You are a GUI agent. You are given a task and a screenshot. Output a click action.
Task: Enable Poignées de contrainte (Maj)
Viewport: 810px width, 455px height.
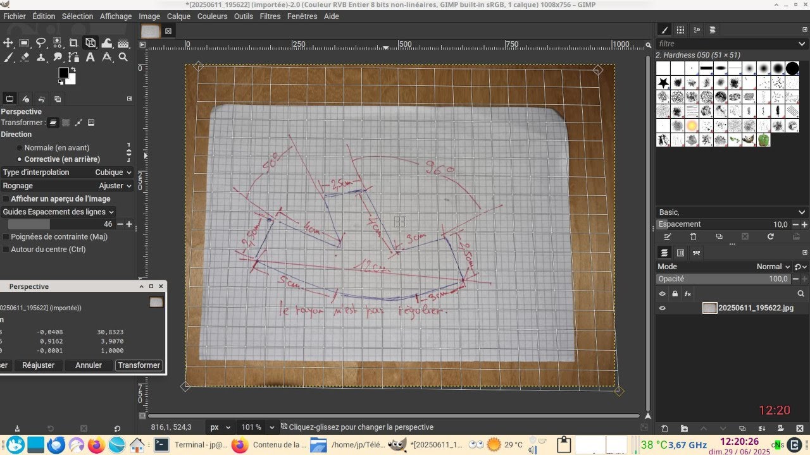pos(55,236)
